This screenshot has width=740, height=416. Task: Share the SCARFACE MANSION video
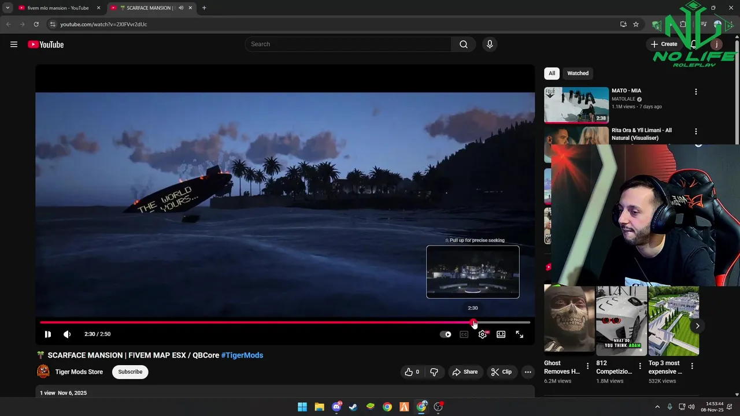465,372
